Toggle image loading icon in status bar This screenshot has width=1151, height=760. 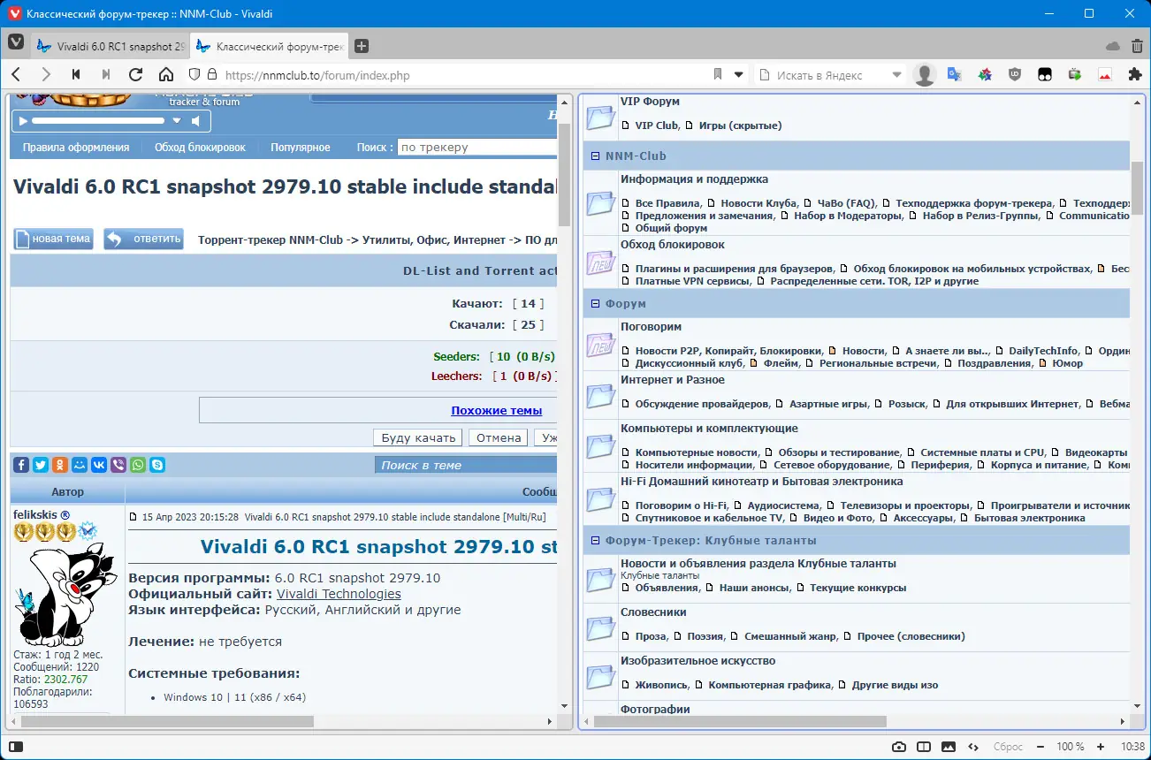pos(949,747)
